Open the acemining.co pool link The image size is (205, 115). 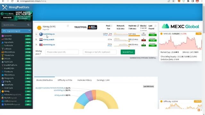[x=49, y=45]
